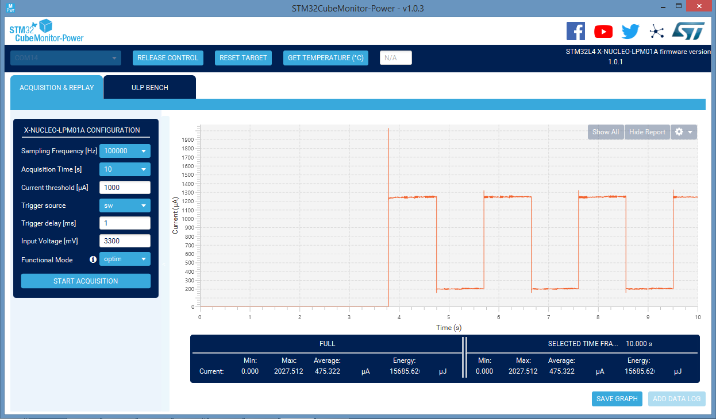Click the report panel splitter handle
Screen dimensions: 716x419
click(x=464, y=359)
